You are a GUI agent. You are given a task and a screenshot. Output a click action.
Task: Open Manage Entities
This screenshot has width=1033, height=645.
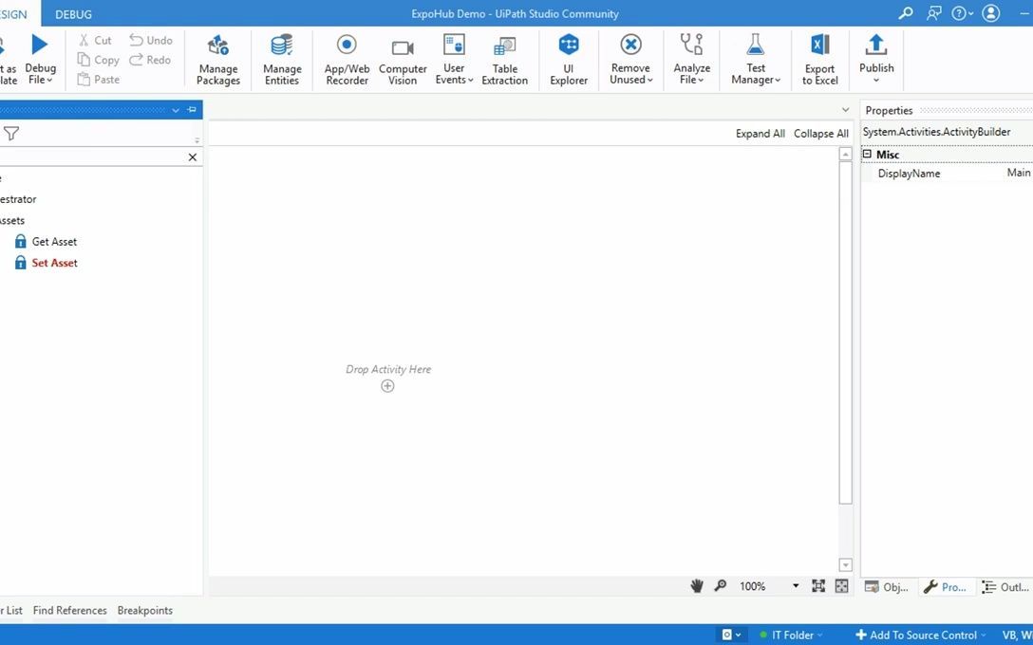tap(282, 60)
